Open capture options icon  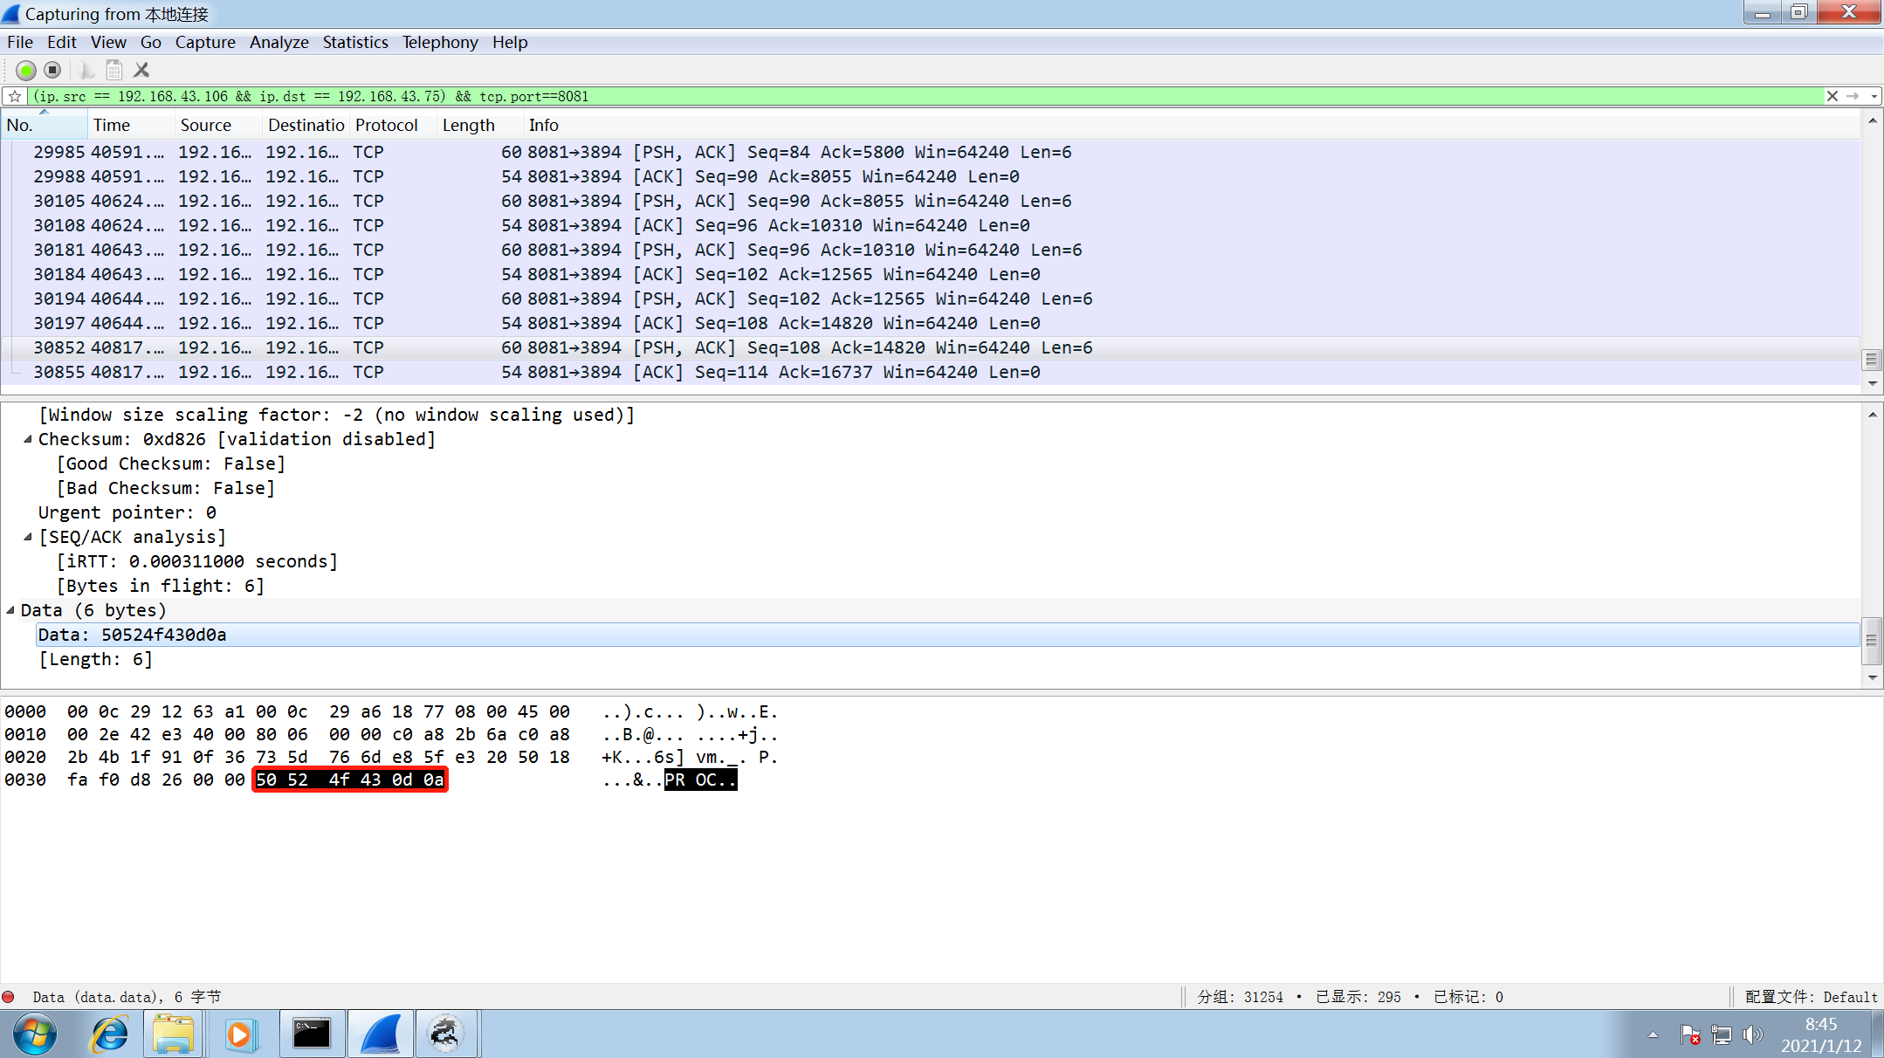(86, 70)
